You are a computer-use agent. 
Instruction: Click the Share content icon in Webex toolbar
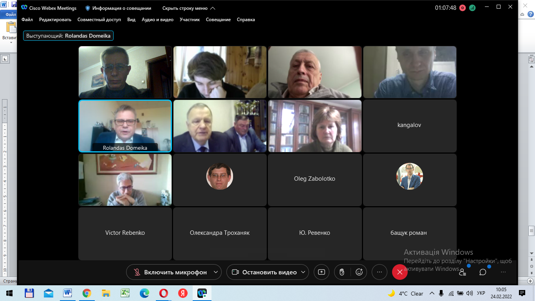coord(322,272)
